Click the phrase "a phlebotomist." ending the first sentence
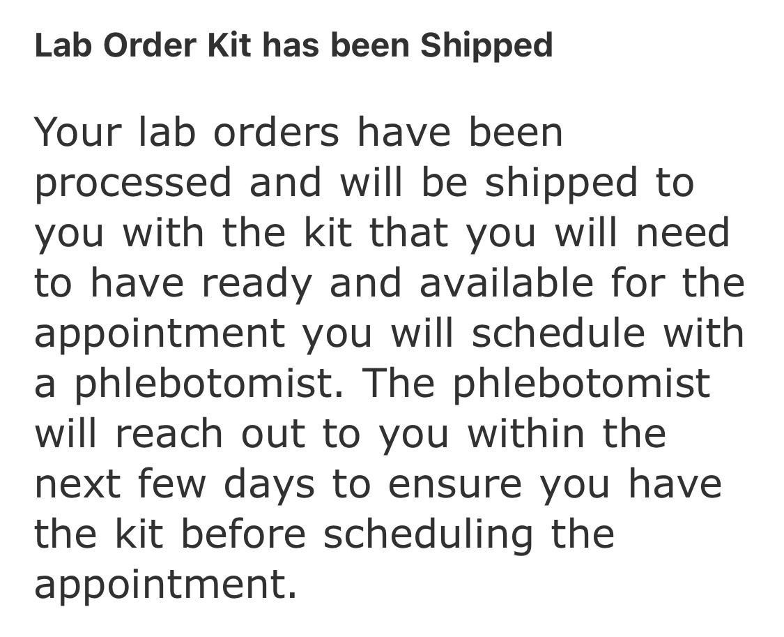The width and height of the screenshot is (784, 637). (x=188, y=383)
